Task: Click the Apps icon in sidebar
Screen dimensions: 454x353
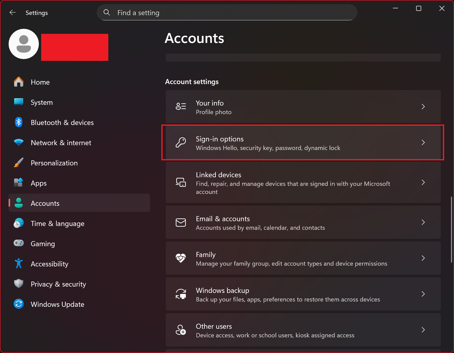Action: (x=18, y=183)
